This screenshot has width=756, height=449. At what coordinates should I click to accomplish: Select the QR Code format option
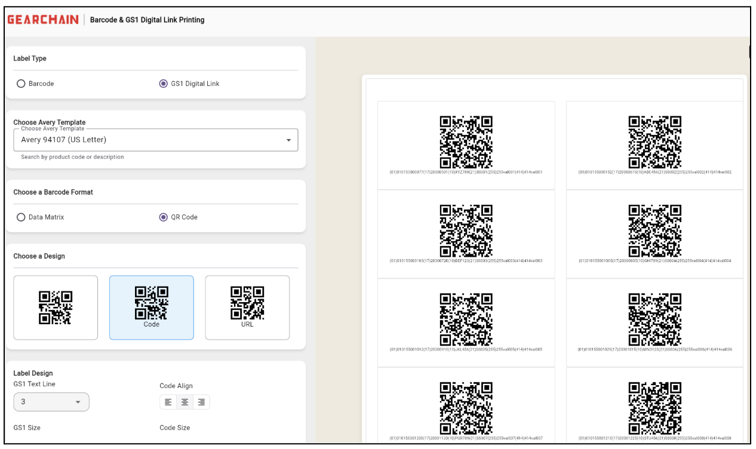[164, 217]
